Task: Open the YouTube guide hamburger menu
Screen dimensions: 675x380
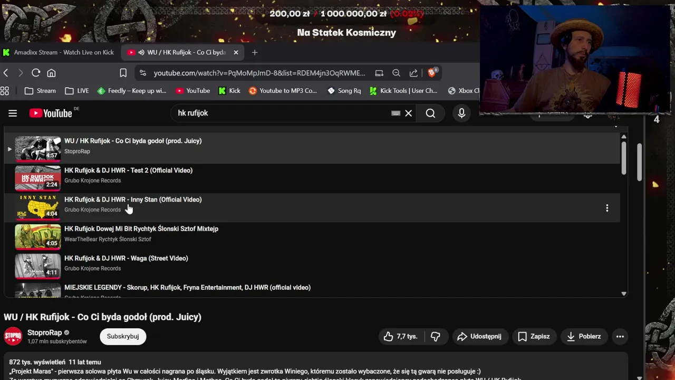Action: pos(13,113)
